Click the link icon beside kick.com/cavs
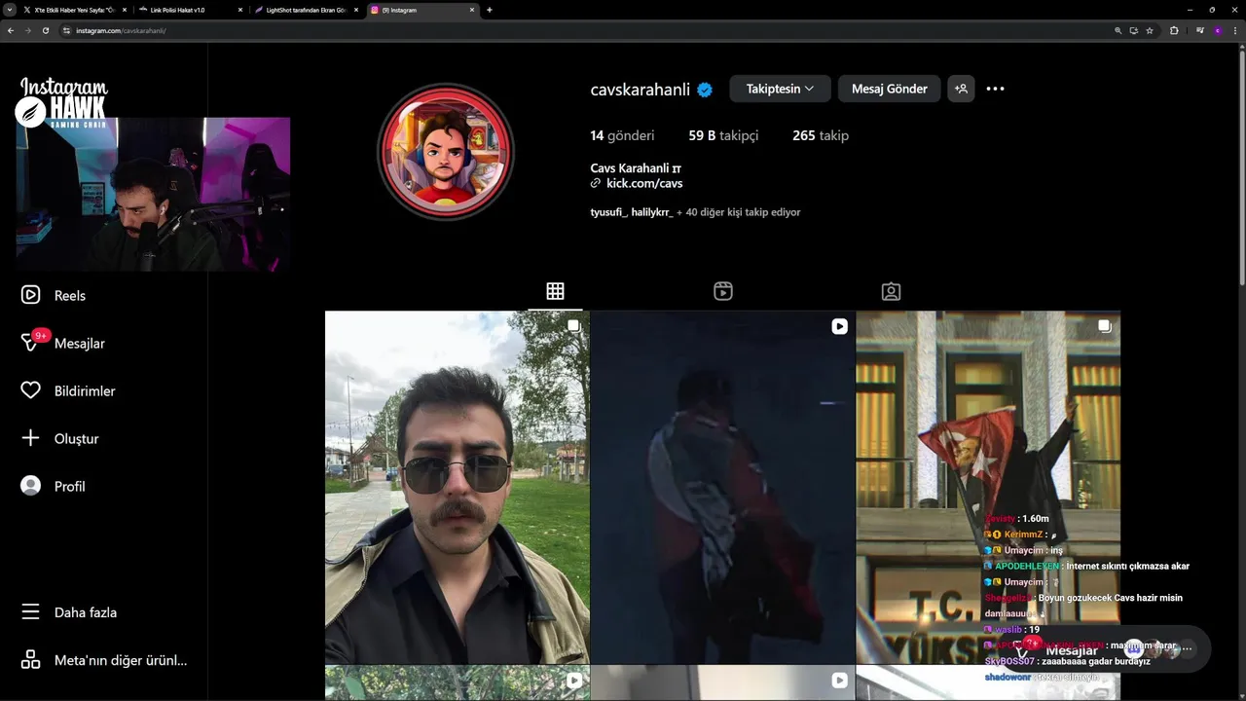 pos(596,183)
